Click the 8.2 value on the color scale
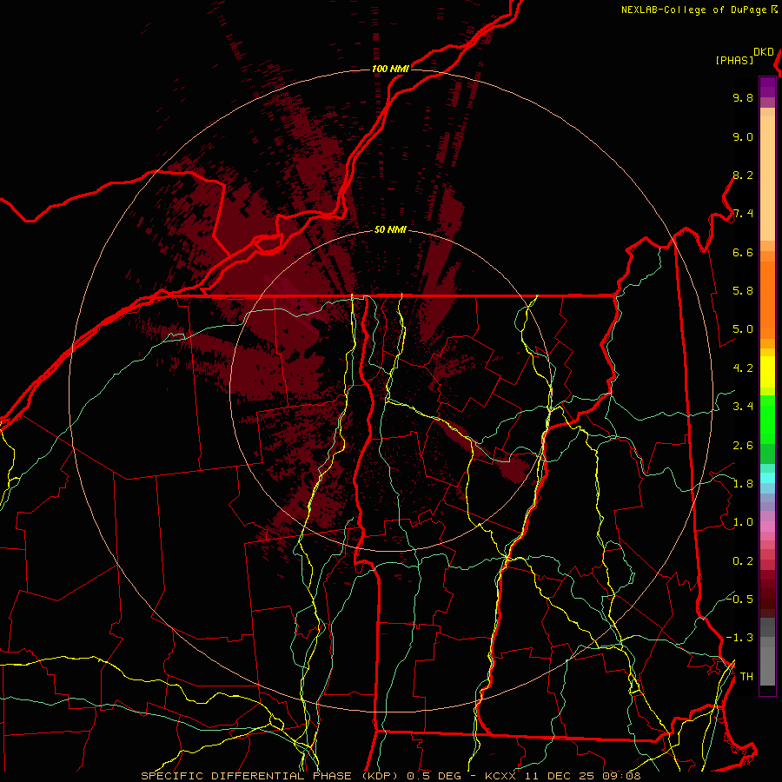The height and width of the screenshot is (782, 782). click(743, 175)
